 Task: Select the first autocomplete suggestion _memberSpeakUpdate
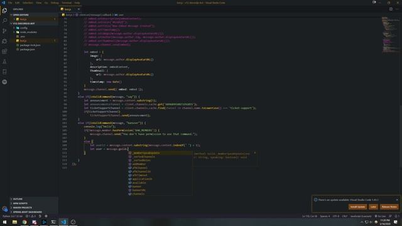(160, 153)
